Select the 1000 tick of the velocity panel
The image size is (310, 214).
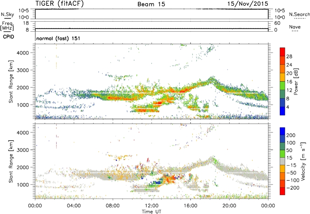click(22, 185)
